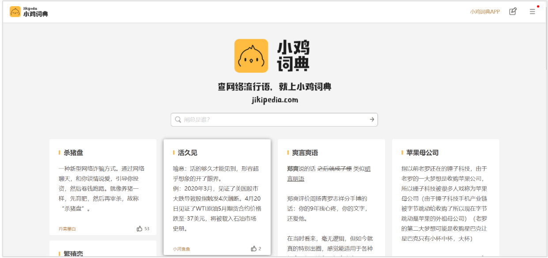Open the 苹果母公司 entry title
The height and width of the screenshot is (258, 548).
click(422, 153)
